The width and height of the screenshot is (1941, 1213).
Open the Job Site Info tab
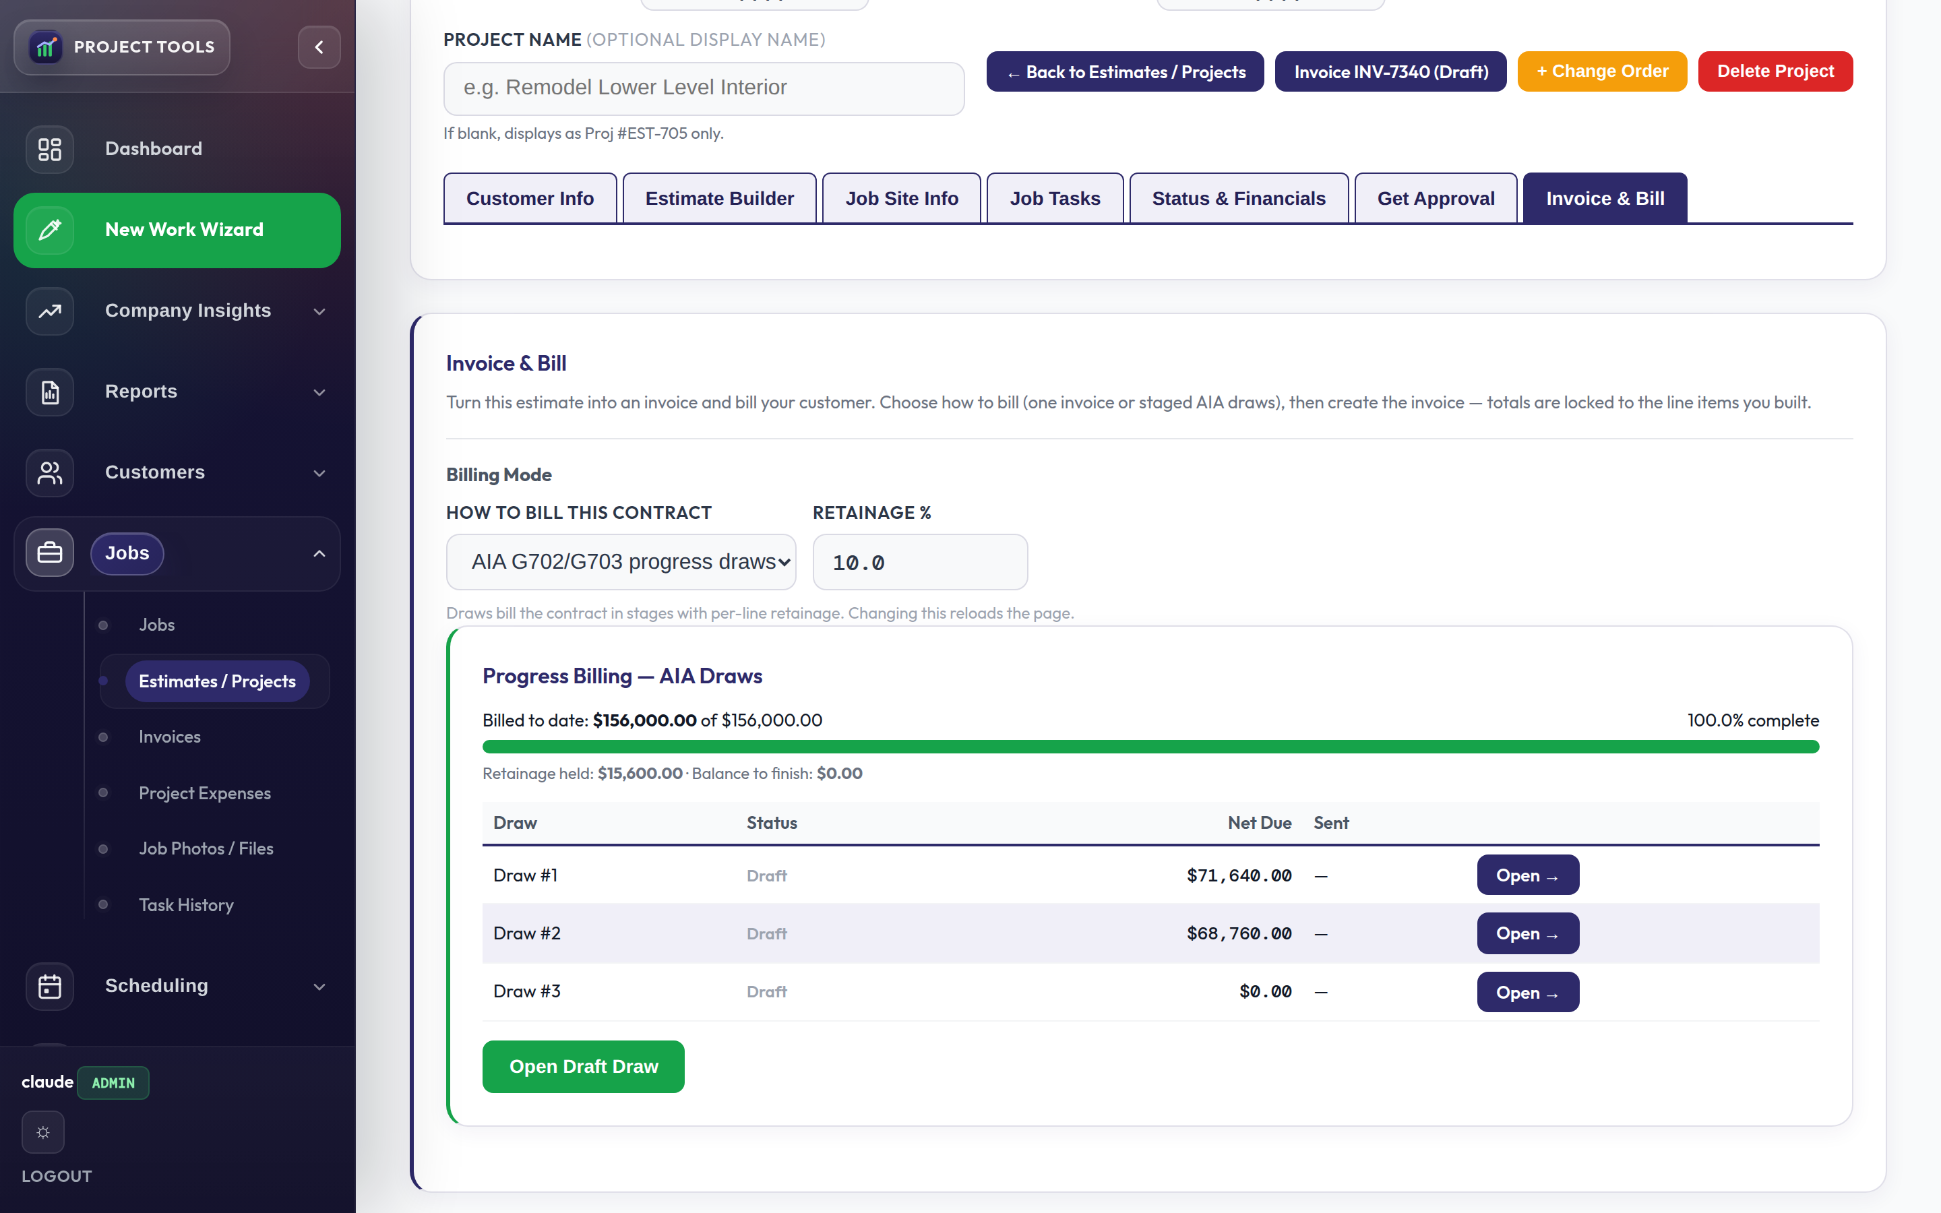902,198
